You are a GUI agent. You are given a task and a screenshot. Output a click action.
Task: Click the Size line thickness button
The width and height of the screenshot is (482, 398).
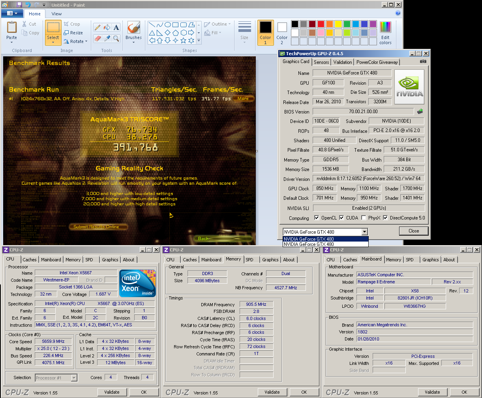click(x=244, y=32)
